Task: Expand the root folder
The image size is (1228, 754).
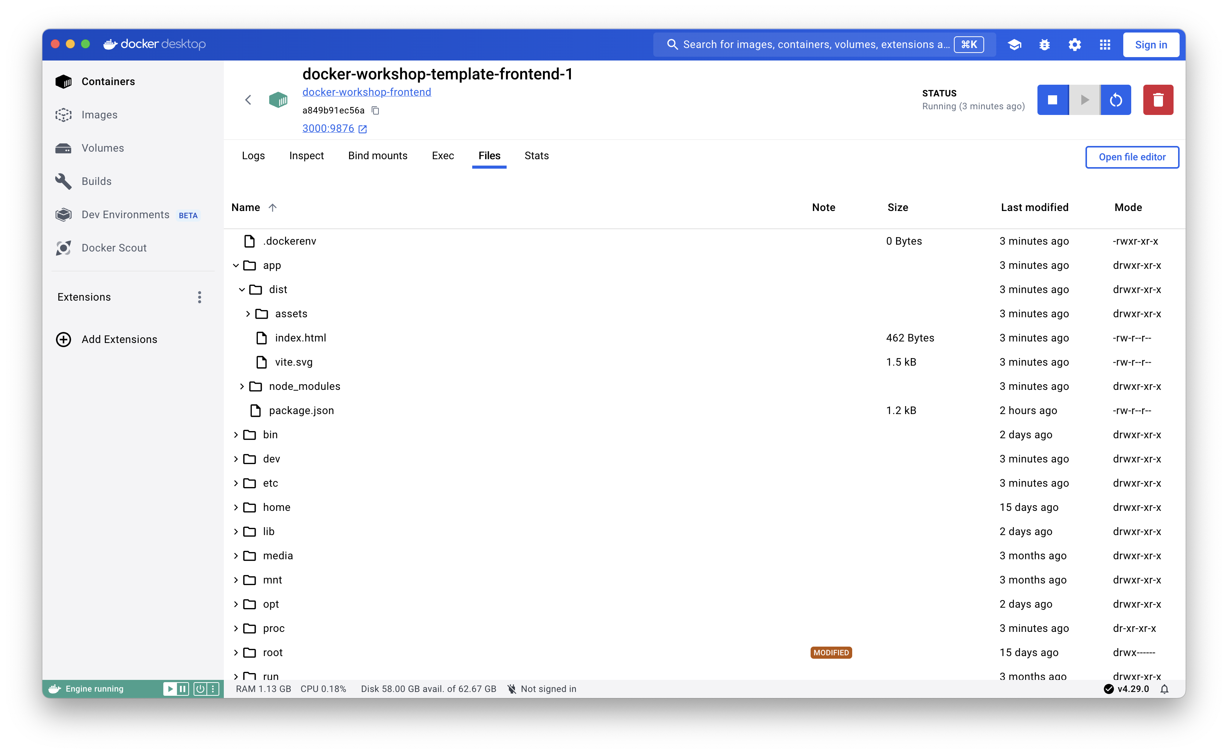Action: click(x=236, y=652)
